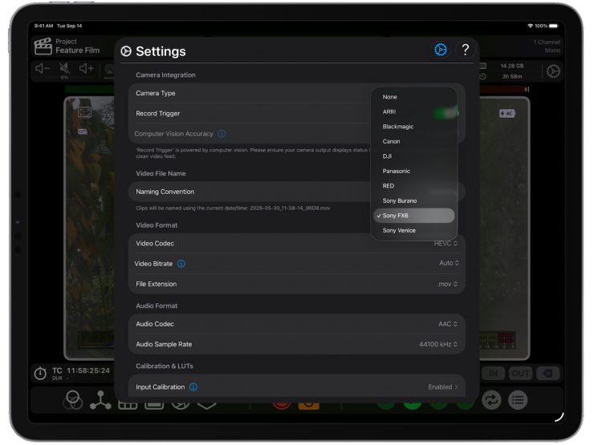Select the checked Sony FX6 option
594x445 pixels.
pos(413,216)
